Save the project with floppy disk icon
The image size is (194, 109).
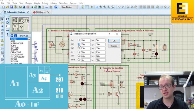(12, 7)
